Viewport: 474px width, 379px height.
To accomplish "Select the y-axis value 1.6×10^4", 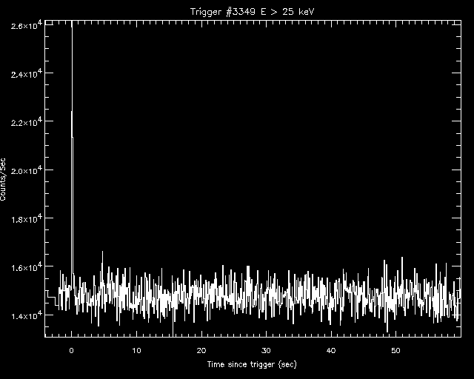I will pos(26,266).
